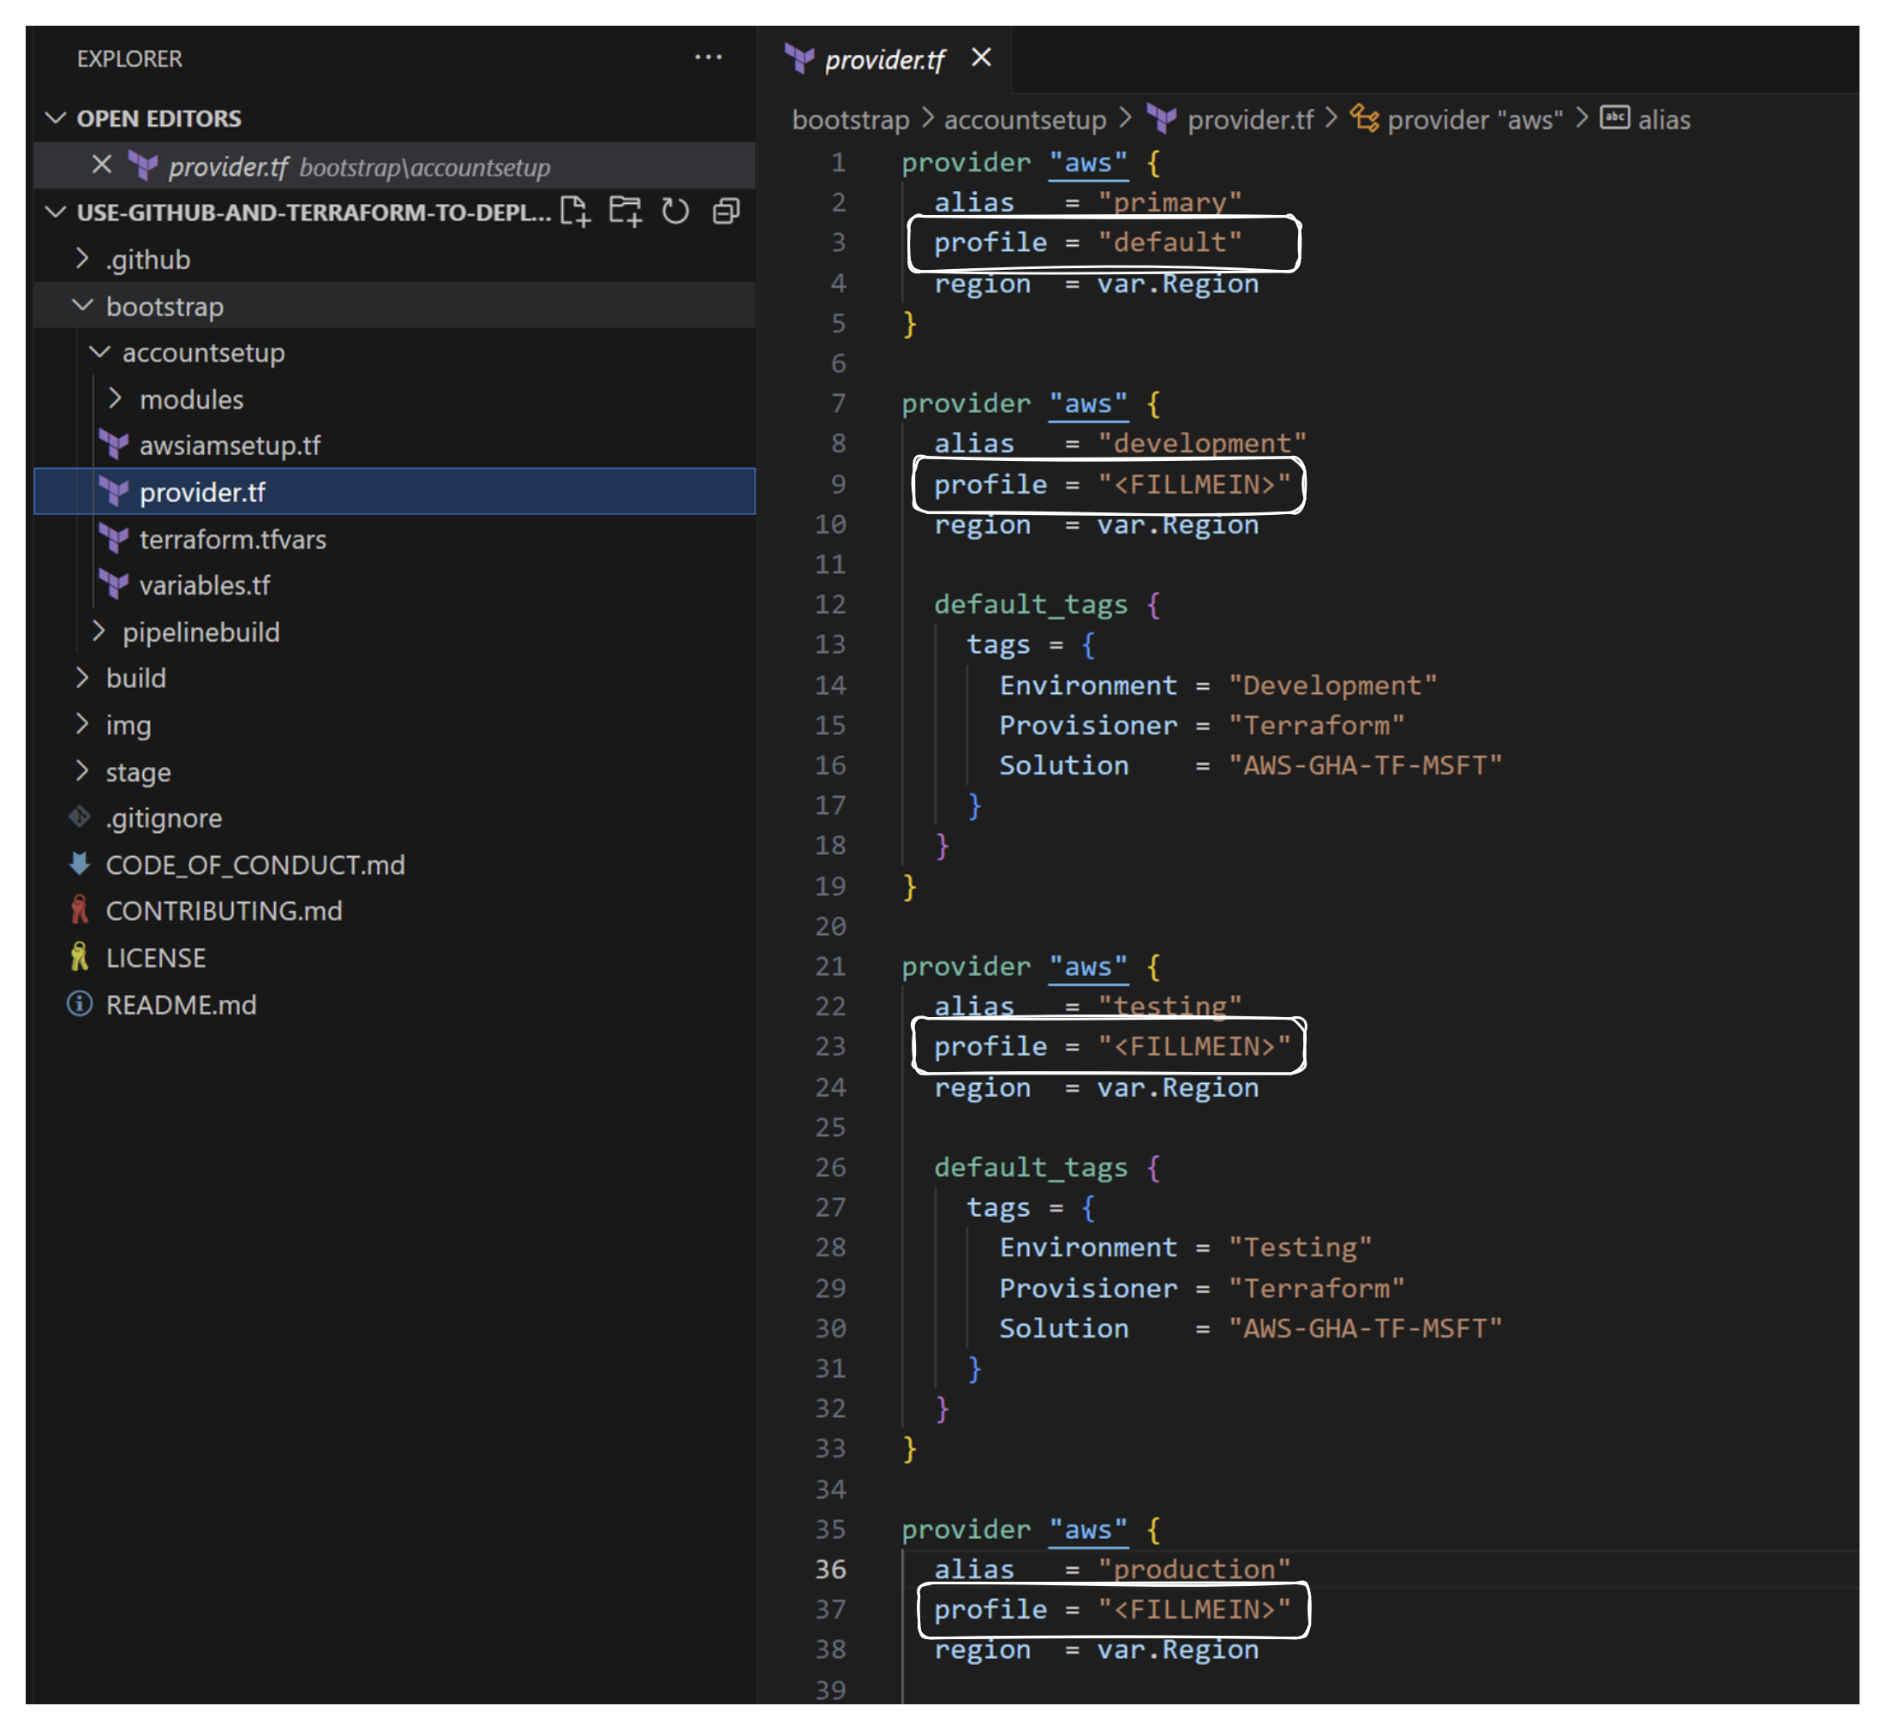
Task: Refresh the Explorer view
Action: (x=676, y=211)
